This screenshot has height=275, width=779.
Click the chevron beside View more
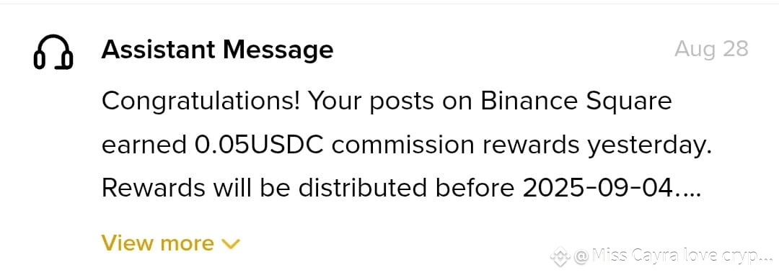click(231, 244)
